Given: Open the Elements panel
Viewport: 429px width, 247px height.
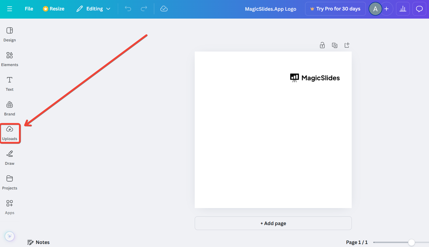Looking at the screenshot, I should pos(10,59).
